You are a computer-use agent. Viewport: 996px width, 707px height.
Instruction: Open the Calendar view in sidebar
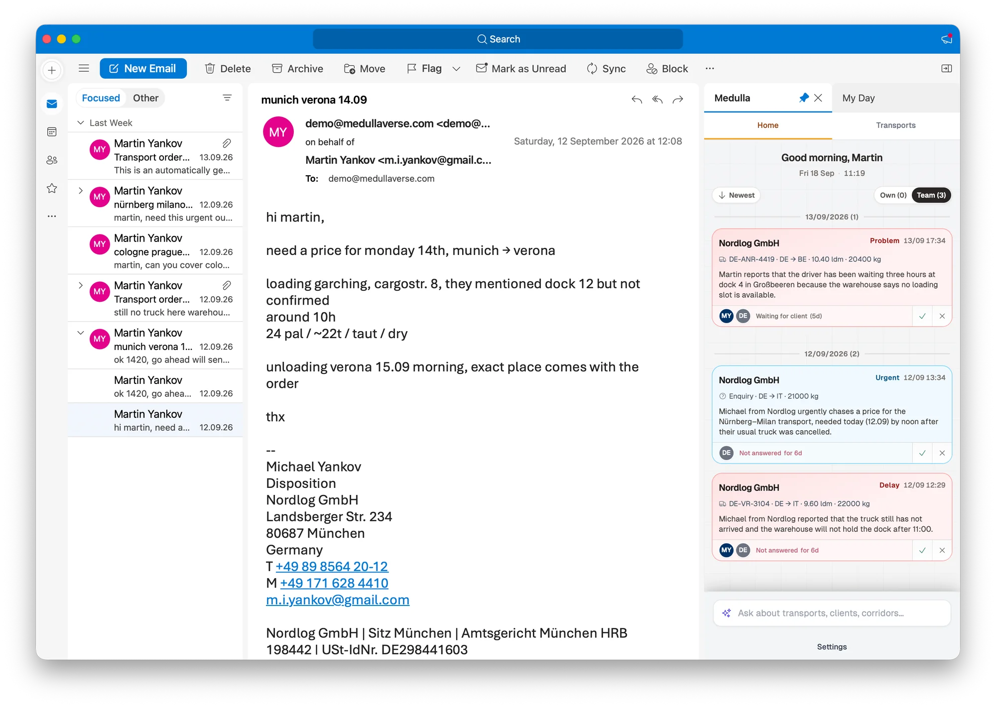pos(52,132)
